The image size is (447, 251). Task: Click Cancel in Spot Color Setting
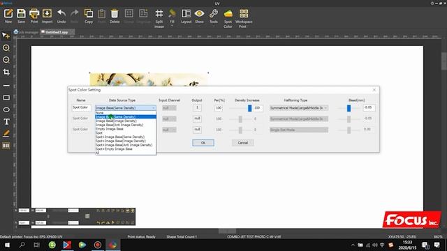click(x=242, y=143)
